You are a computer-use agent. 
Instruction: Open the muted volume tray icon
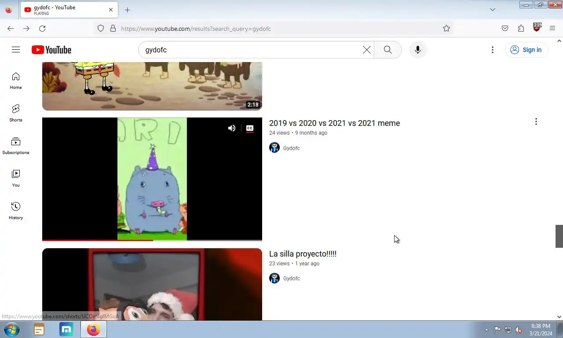519,330
